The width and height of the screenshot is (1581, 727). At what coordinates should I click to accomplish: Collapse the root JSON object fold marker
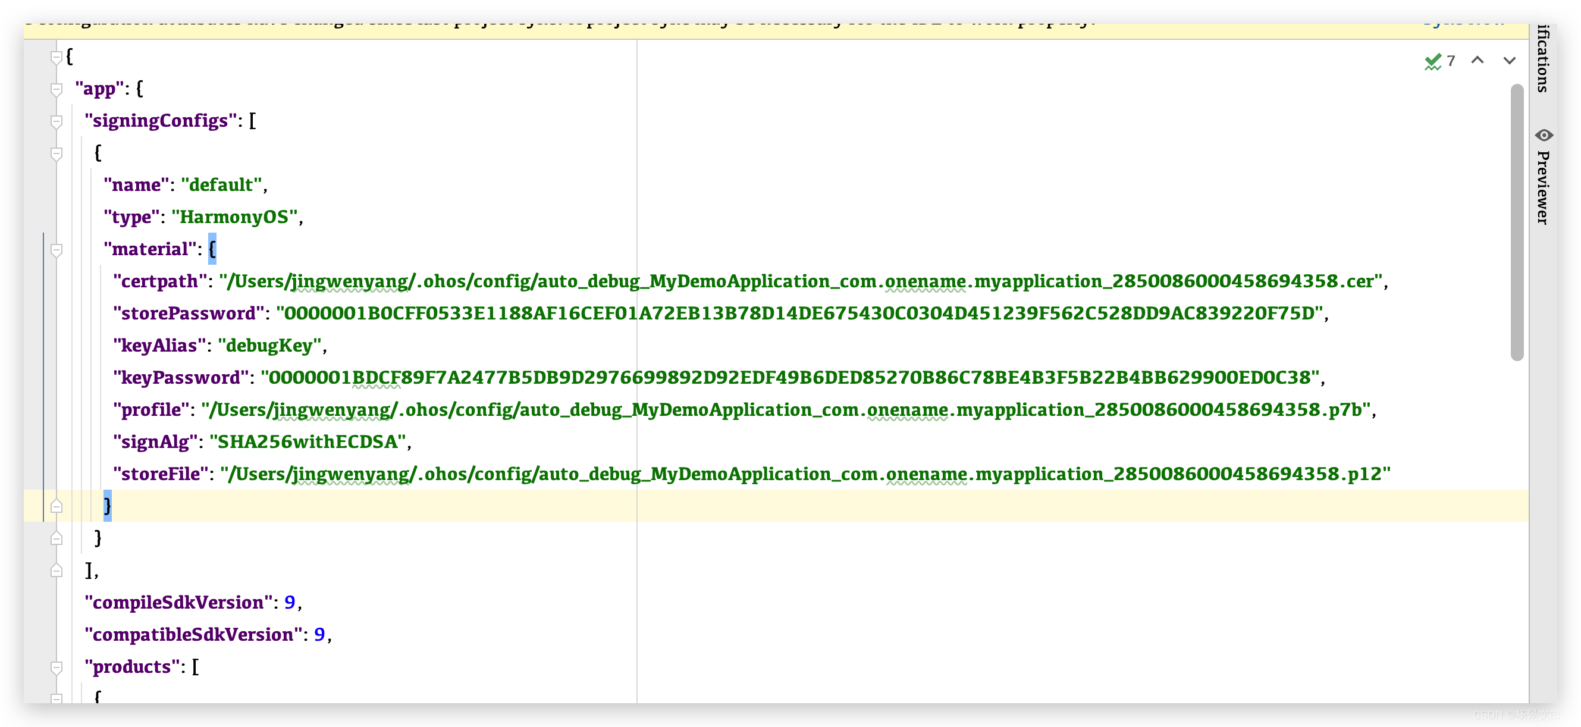[57, 57]
